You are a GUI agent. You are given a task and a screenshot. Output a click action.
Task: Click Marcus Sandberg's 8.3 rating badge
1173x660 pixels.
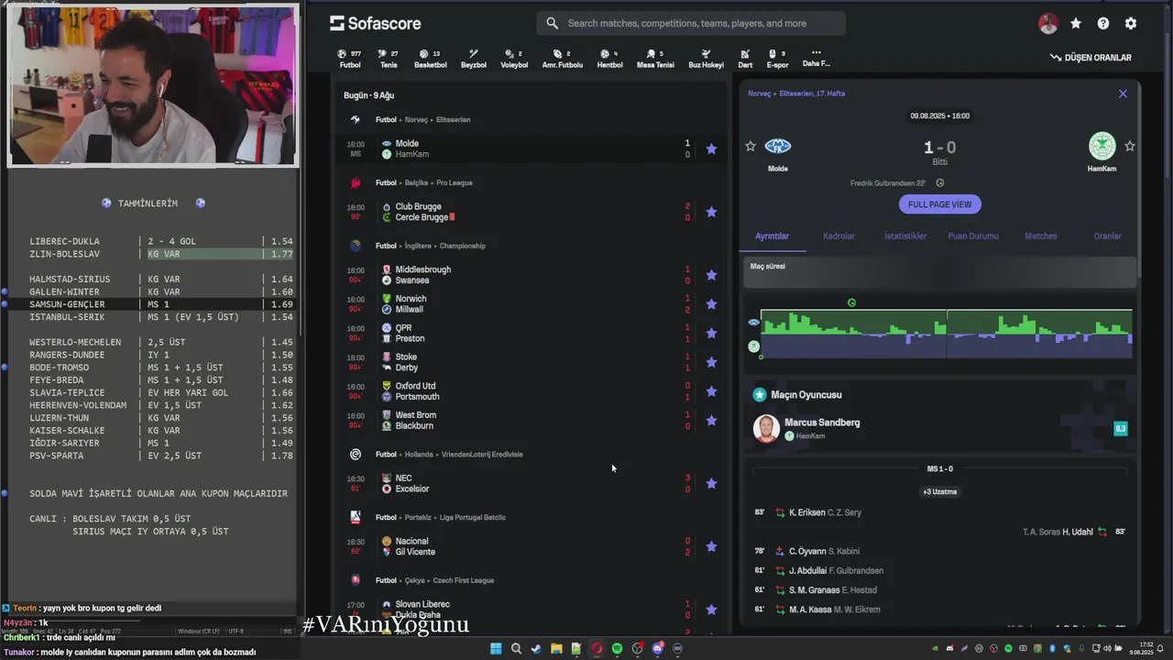1120,428
